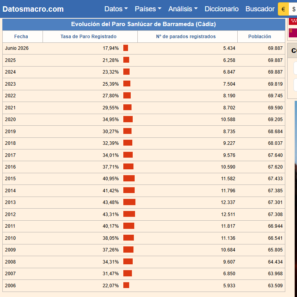Screen dimensions: 297x297
Task: Open the Buscador menu item
Action: [260, 9]
